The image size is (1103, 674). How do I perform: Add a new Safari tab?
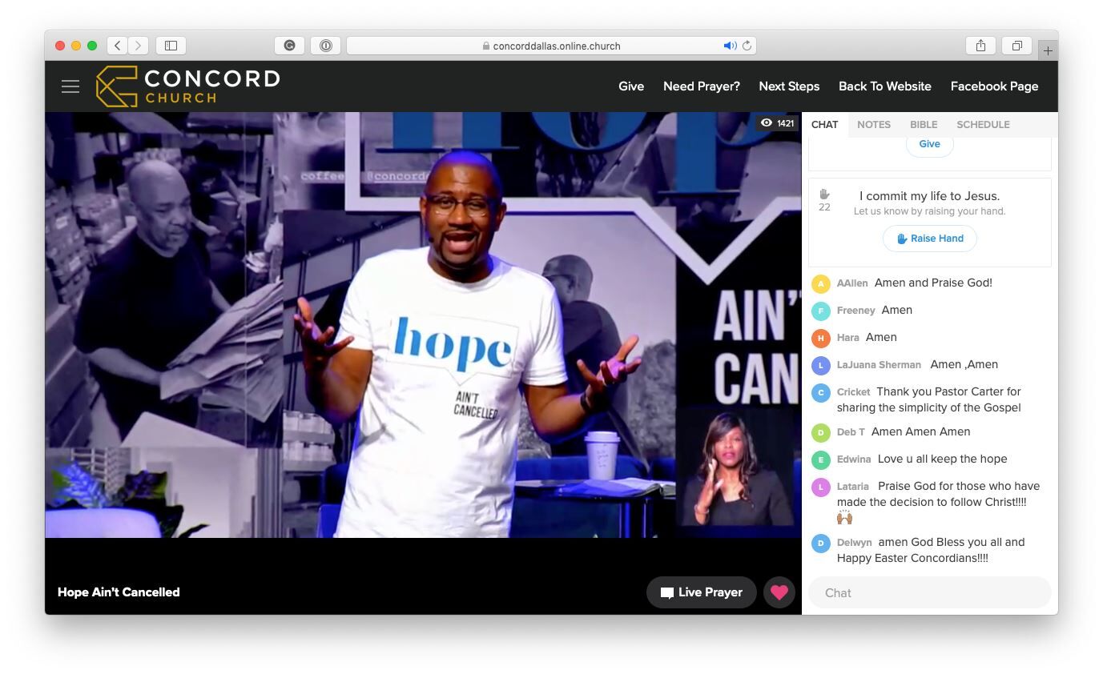[1047, 50]
